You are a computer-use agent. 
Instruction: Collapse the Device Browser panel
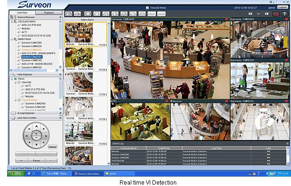(x=60, y=17)
